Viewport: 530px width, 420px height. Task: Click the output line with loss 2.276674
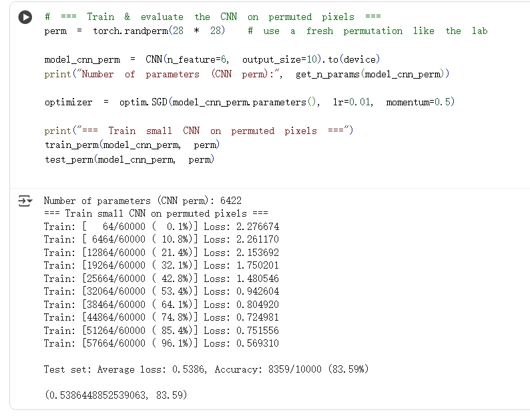[x=161, y=227]
